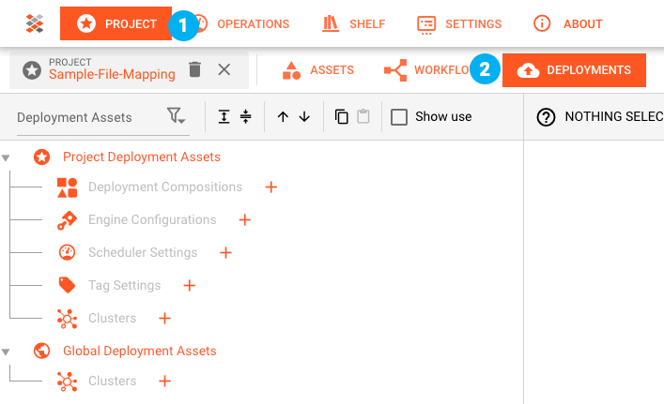The image size is (664, 404).
Task: Add a new Engine Configuration
Action: coord(245,220)
